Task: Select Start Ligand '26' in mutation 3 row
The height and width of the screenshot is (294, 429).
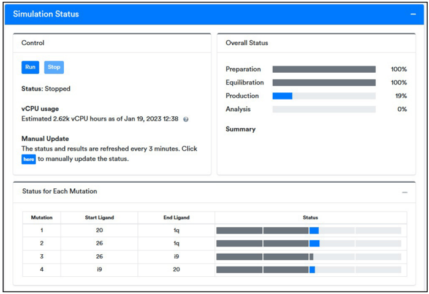Action: tap(99, 256)
